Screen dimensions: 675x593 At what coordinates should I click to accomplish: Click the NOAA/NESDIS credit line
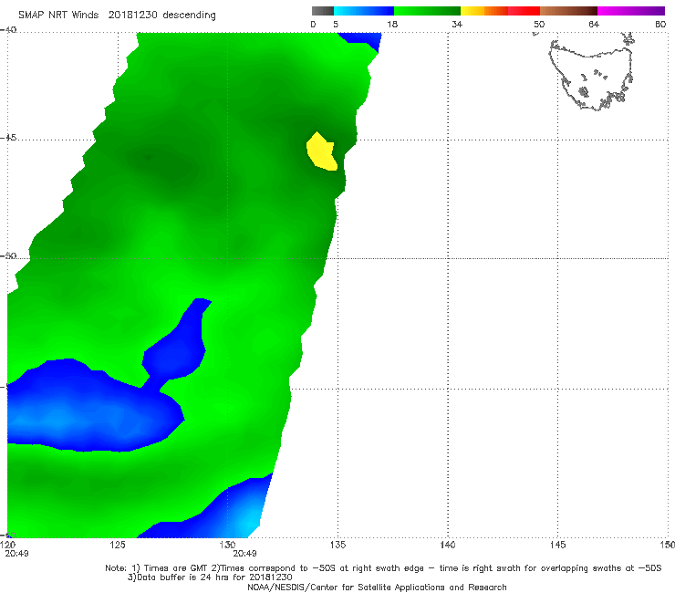tap(377, 588)
